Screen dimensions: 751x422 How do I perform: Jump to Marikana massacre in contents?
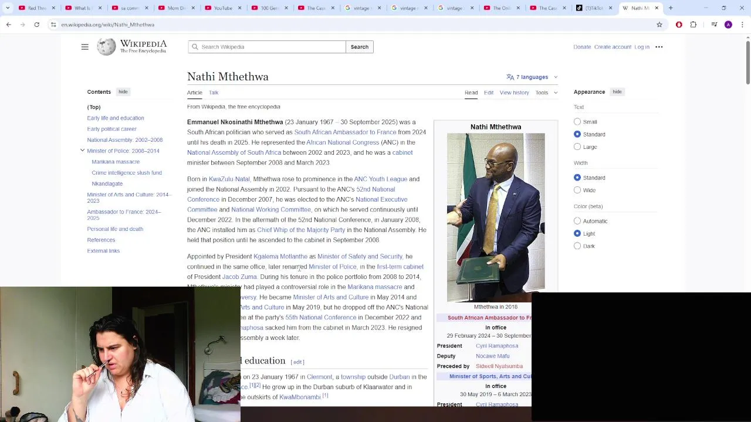[116, 162]
